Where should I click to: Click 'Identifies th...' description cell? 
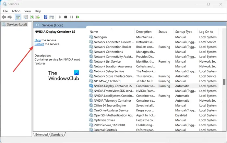point(145,61)
